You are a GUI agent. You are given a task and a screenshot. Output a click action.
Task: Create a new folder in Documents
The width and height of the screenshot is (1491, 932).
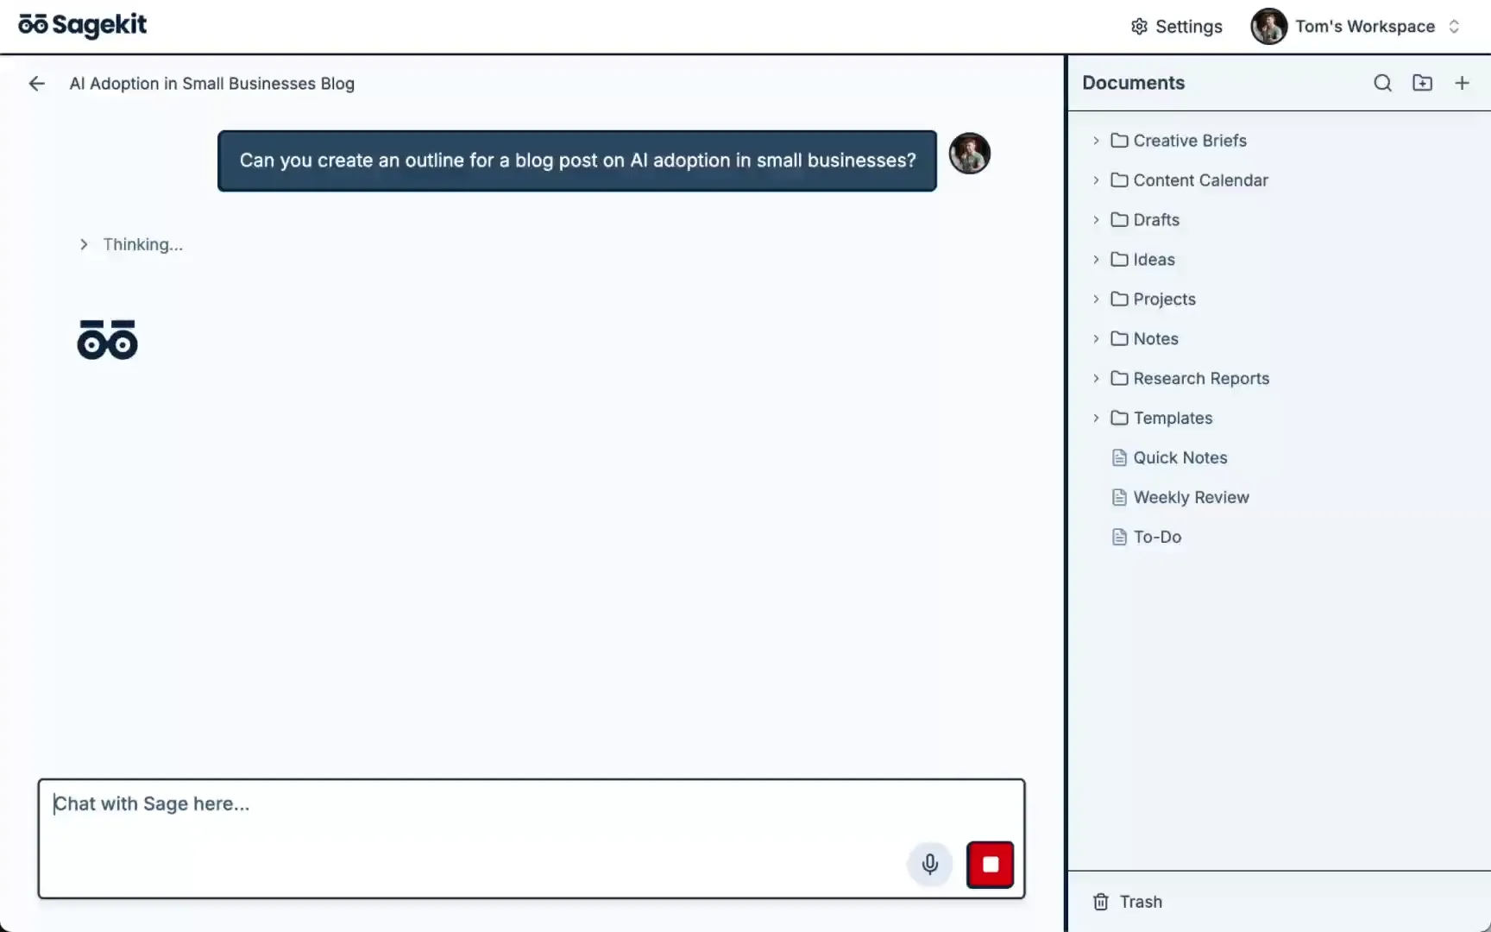point(1422,83)
